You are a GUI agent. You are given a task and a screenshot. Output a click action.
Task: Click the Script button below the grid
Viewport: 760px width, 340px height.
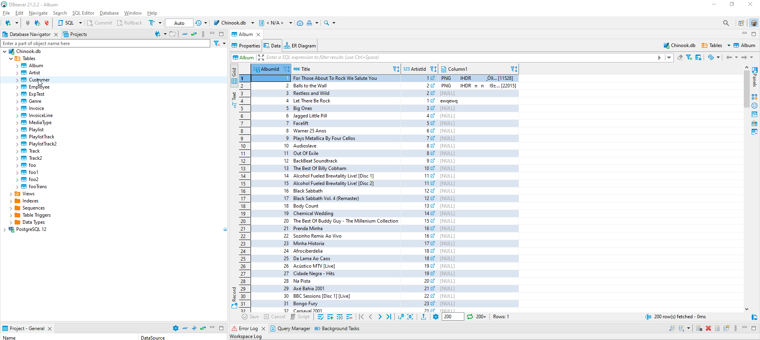[x=300, y=317]
